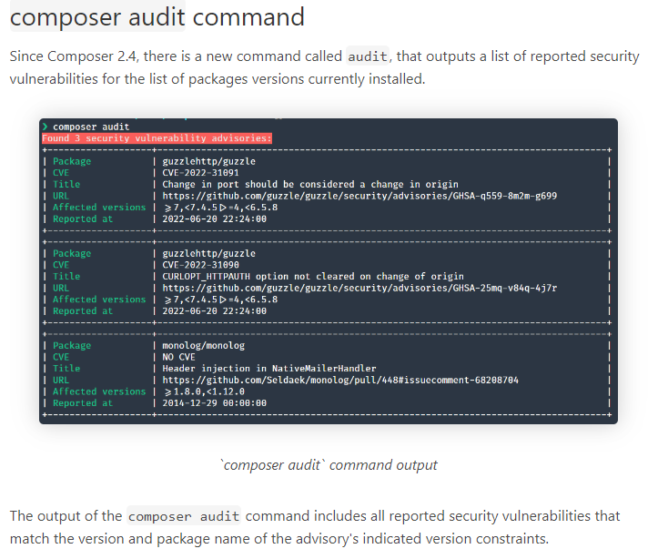Click the monolog/monolog package name
This screenshot has width=668, height=559.
click(206, 346)
